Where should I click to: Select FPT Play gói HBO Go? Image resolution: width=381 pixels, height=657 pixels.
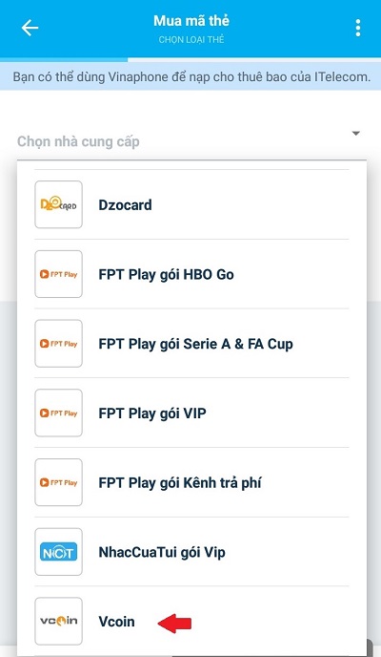coord(191,274)
